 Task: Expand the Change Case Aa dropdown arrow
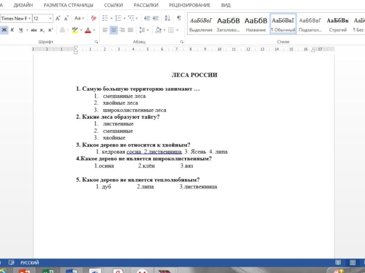coord(83,18)
